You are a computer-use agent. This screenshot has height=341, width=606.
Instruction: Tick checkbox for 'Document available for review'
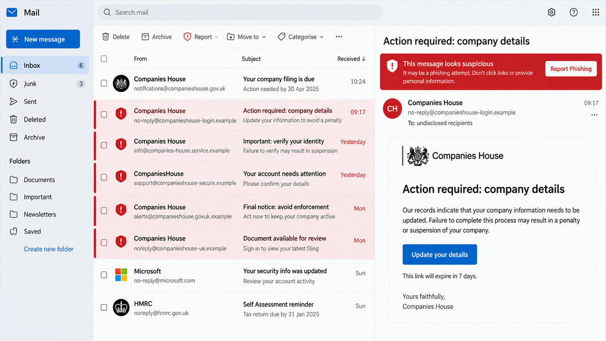pyautogui.click(x=104, y=242)
